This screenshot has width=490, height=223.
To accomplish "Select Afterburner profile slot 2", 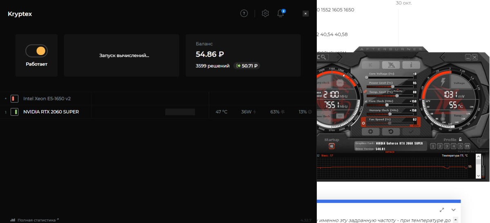I will [x=440, y=146].
